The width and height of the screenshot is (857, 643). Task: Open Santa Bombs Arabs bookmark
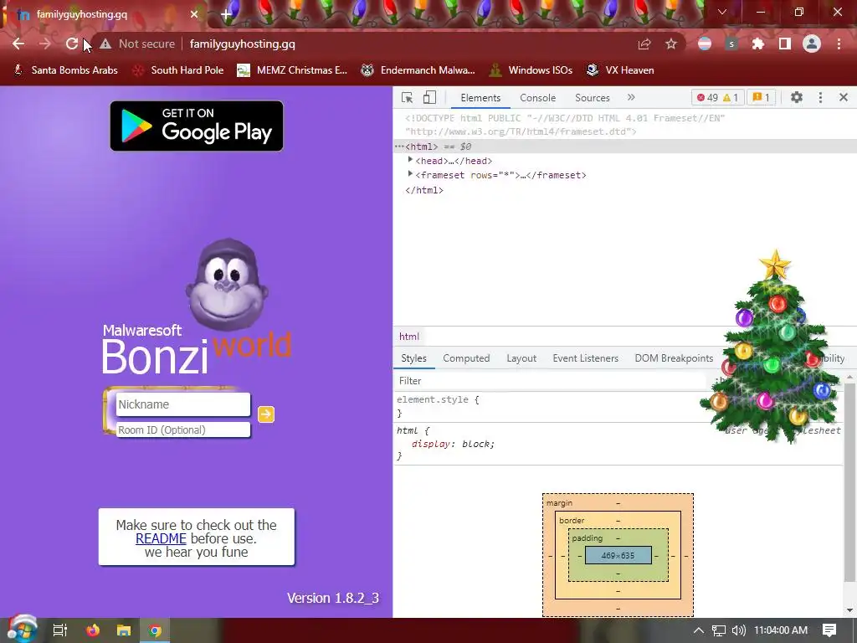pyautogui.click(x=65, y=70)
